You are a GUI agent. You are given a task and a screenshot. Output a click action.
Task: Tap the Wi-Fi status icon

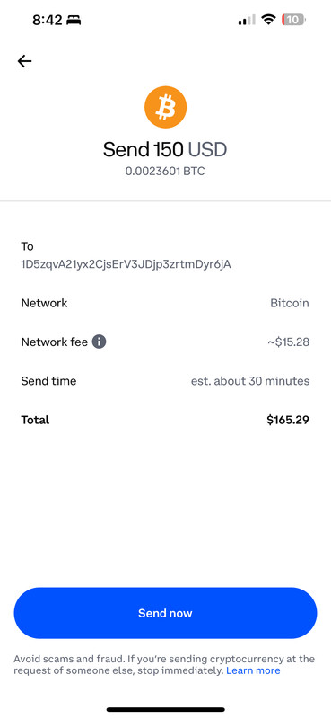point(268,20)
